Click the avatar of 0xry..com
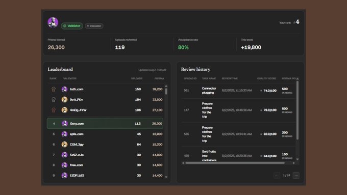The image size is (347, 195). click(x=65, y=123)
